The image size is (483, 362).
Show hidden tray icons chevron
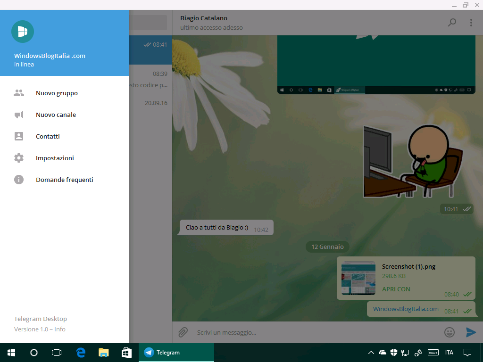point(371,353)
